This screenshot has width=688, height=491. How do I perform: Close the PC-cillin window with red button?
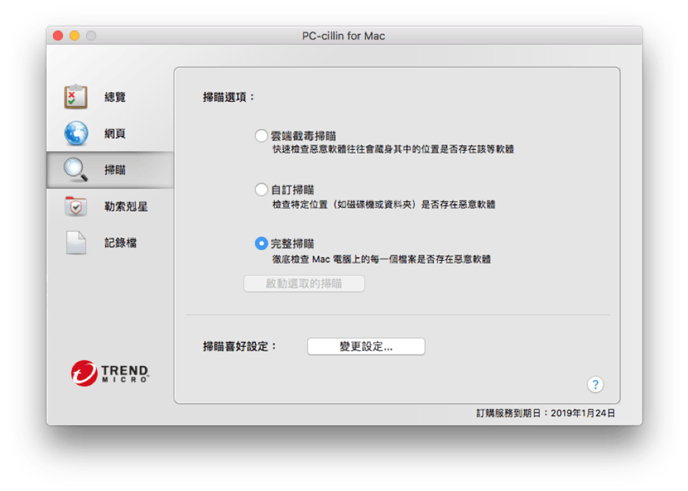pyautogui.click(x=58, y=36)
